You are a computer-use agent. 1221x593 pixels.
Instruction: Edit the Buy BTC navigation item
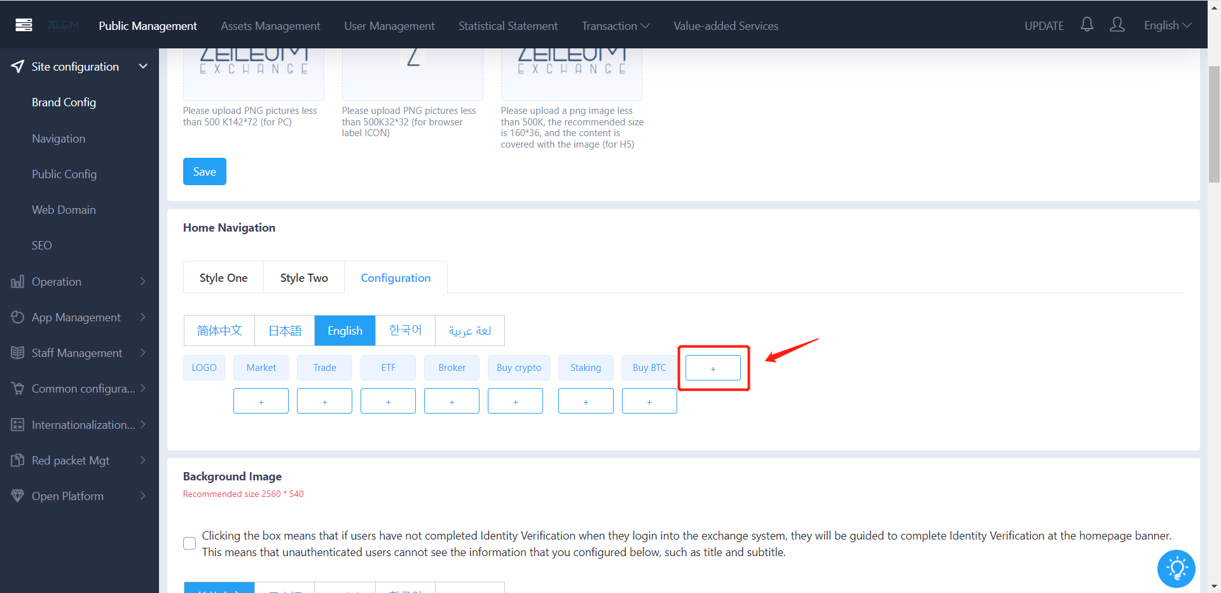point(649,368)
